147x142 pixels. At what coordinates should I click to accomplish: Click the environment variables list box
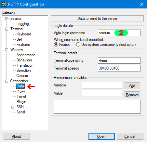(97, 107)
